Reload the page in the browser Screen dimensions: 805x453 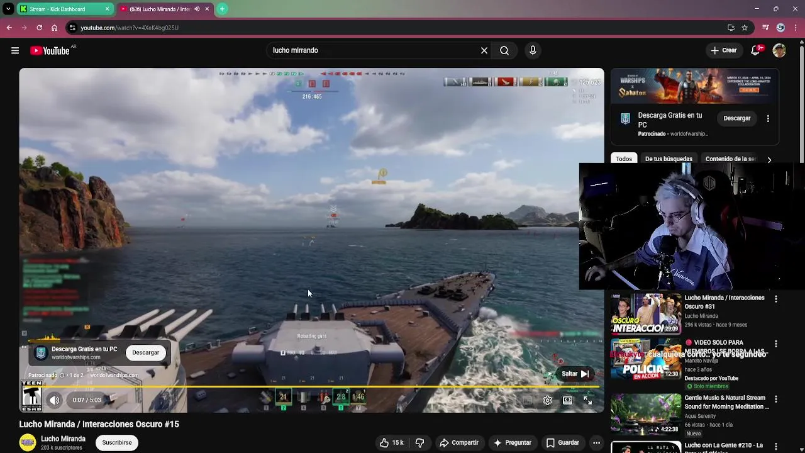point(39,28)
